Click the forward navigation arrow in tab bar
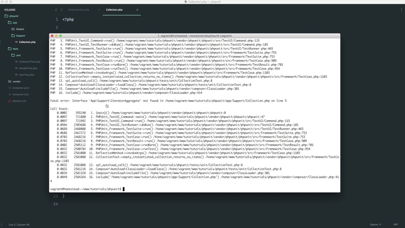This screenshot has height=228, width=405. click(x=61, y=10)
